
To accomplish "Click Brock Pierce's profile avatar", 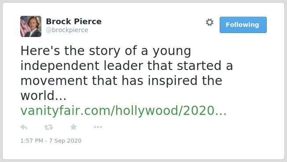I will (31, 26).
